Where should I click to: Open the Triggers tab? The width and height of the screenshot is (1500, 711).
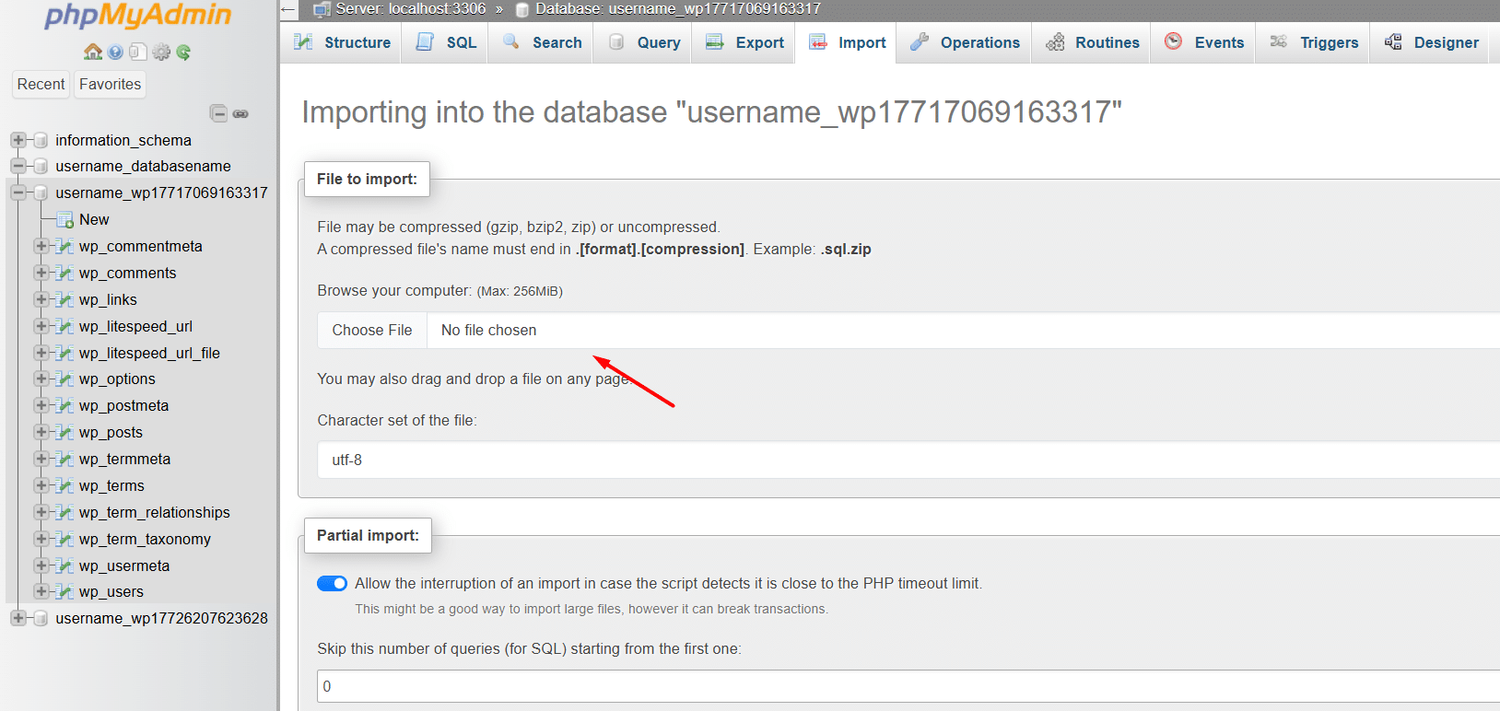pyautogui.click(x=1313, y=42)
